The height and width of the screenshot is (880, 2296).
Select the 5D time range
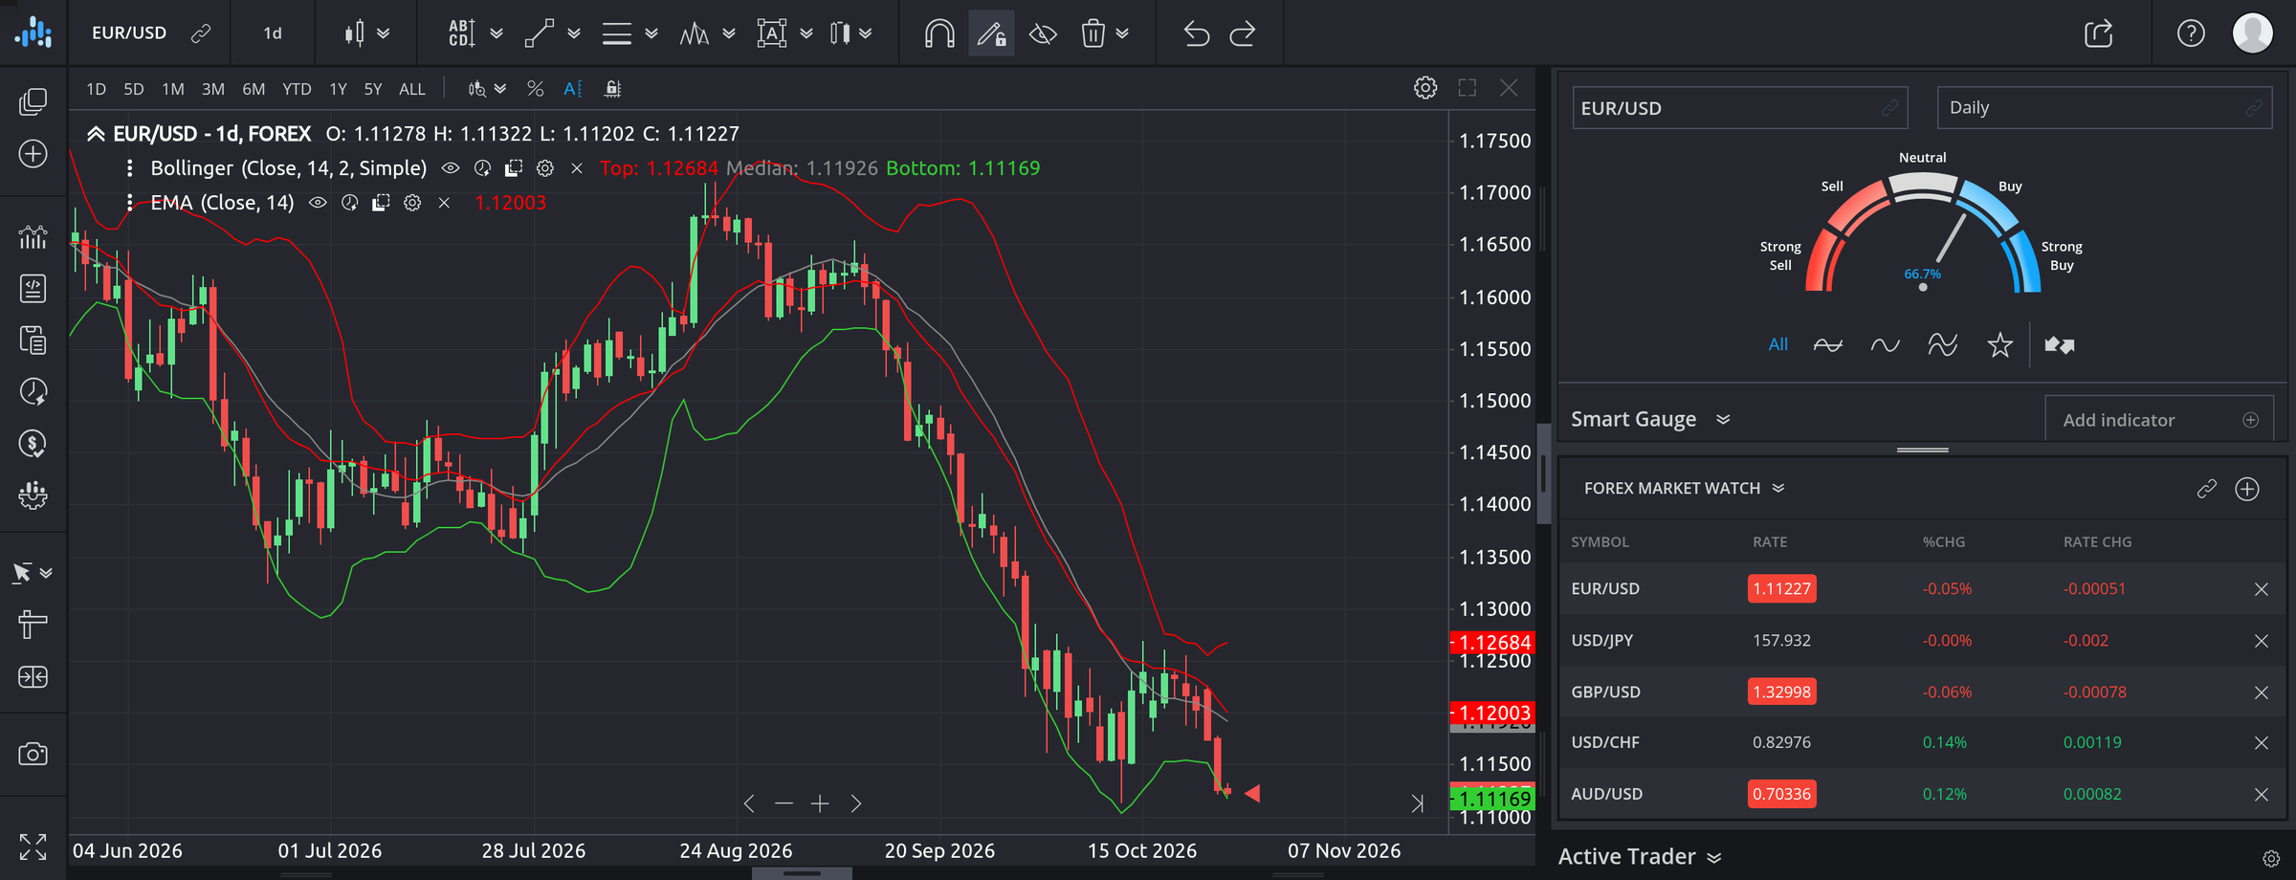coord(134,89)
